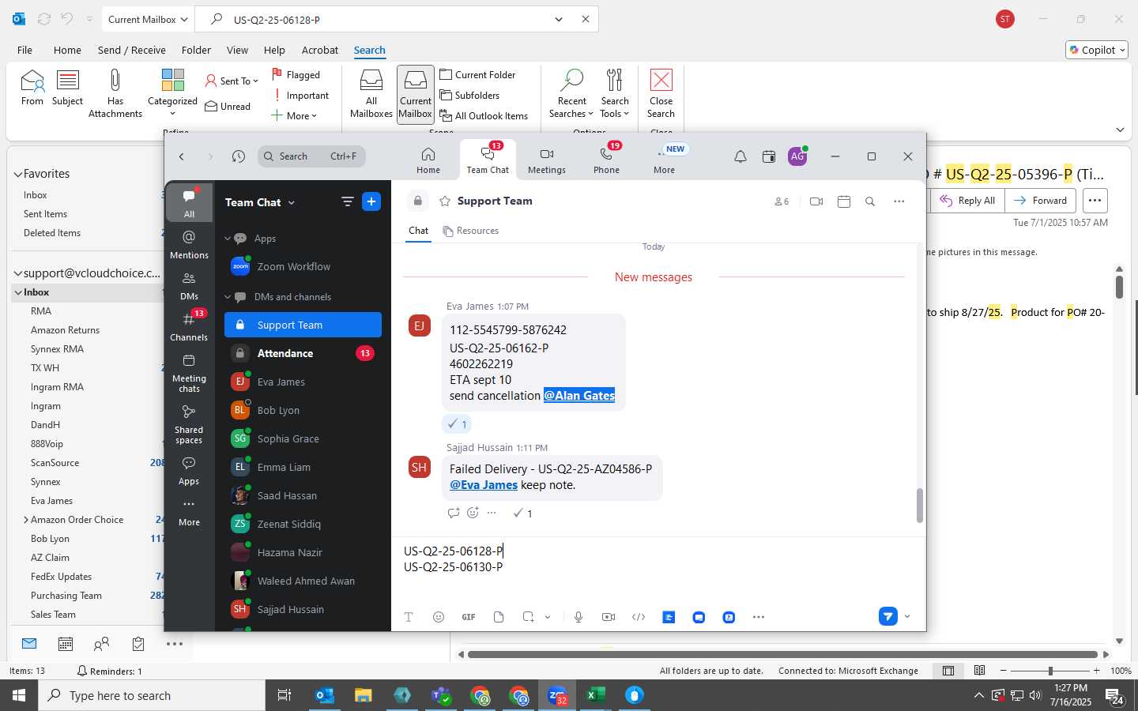Toggle checkmark reaction on Eva James message
This screenshot has height=711, width=1138.
[457, 424]
